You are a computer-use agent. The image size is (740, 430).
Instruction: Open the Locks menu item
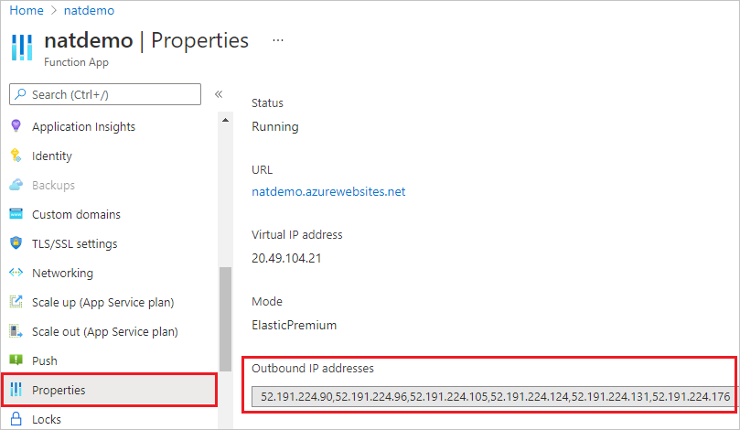[x=47, y=419]
